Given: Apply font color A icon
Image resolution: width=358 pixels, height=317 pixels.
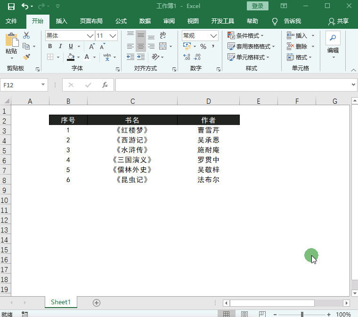Looking at the screenshot, I should [87, 57].
